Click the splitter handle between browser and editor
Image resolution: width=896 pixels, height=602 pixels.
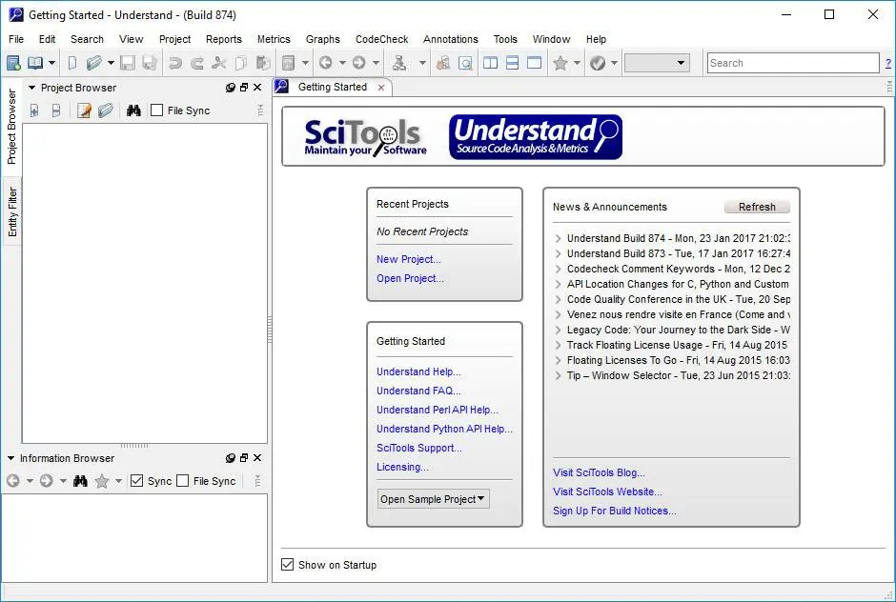[270, 330]
